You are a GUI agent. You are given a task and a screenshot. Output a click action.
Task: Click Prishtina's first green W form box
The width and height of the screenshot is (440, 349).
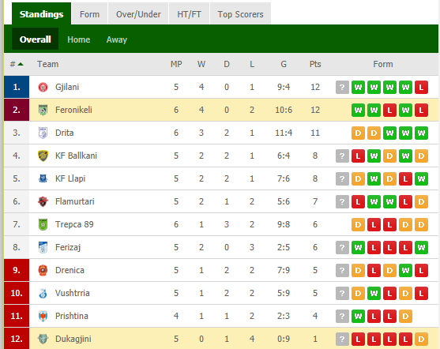pyautogui.click(x=358, y=316)
